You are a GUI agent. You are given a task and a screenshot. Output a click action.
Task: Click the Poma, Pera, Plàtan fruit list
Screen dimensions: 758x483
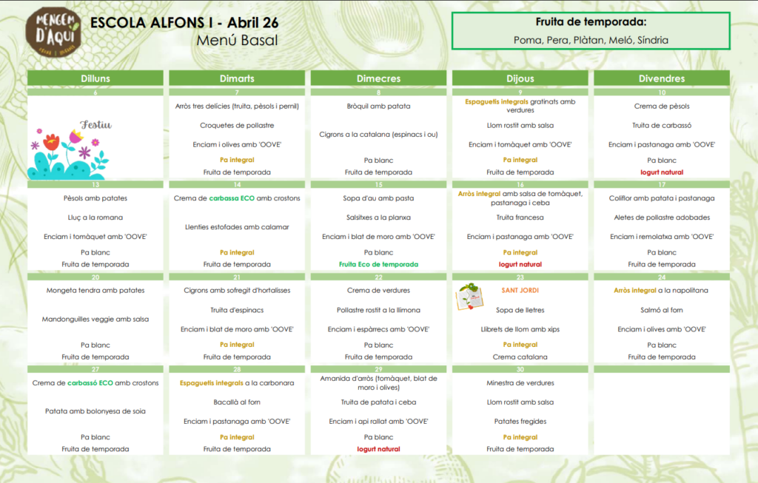tap(591, 41)
